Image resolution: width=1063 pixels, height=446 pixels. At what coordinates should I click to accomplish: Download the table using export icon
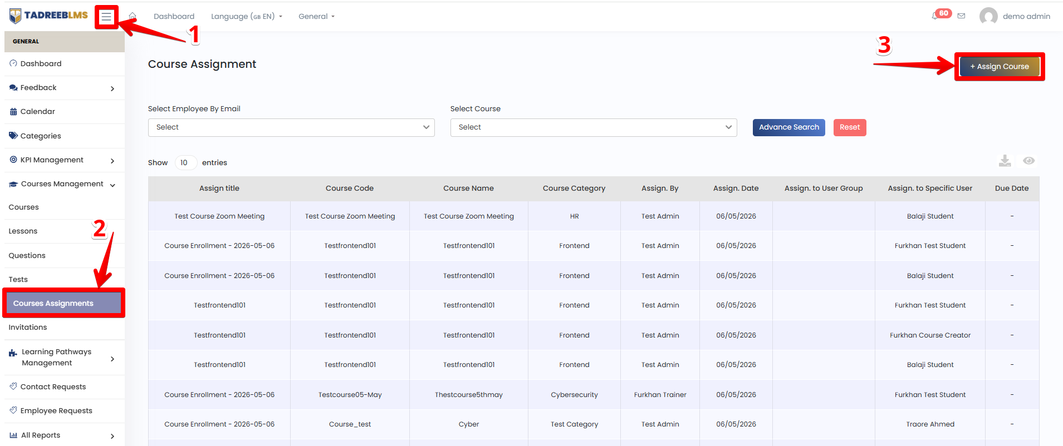tap(1005, 161)
